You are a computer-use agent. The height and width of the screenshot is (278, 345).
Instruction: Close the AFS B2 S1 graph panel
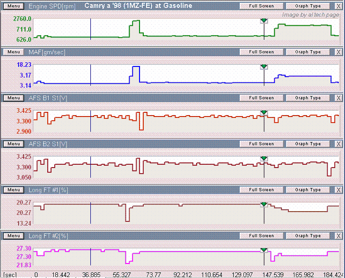[x=338, y=144]
